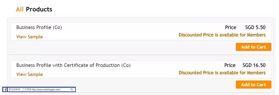Open View Sample for Business Profile (Co)
The width and height of the screenshot is (279, 95).
(29, 37)
